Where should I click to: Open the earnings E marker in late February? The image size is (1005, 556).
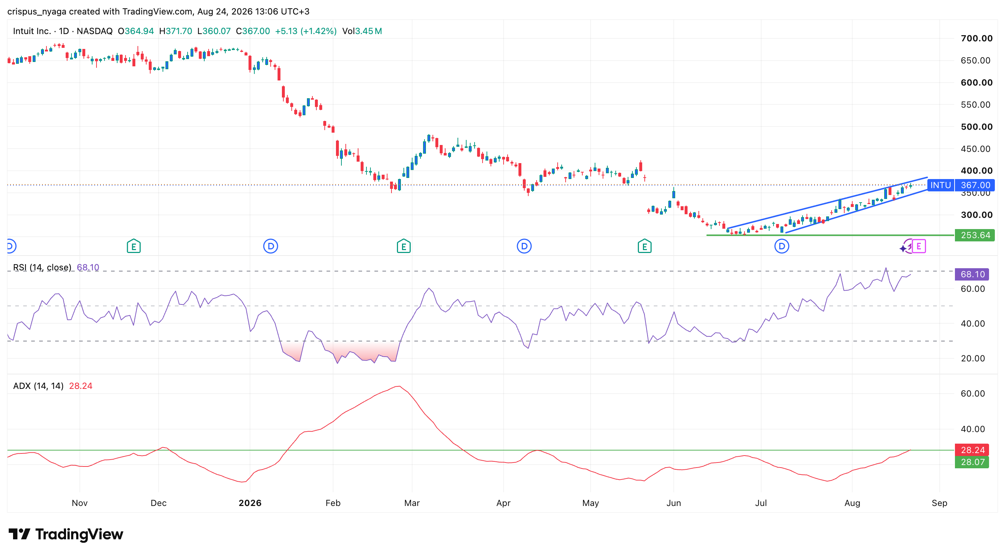[x=403, y=246]
